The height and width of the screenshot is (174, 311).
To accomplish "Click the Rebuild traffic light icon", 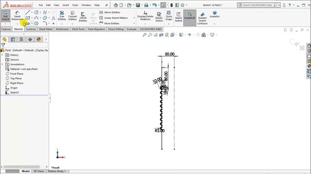I will 172,5.
